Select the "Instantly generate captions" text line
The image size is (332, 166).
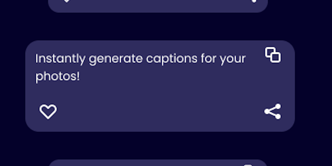(140, 59)
